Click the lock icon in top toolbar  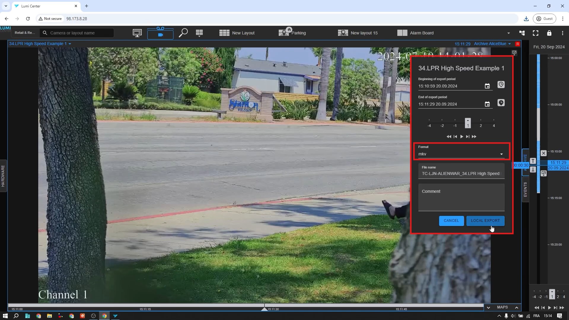549,33
